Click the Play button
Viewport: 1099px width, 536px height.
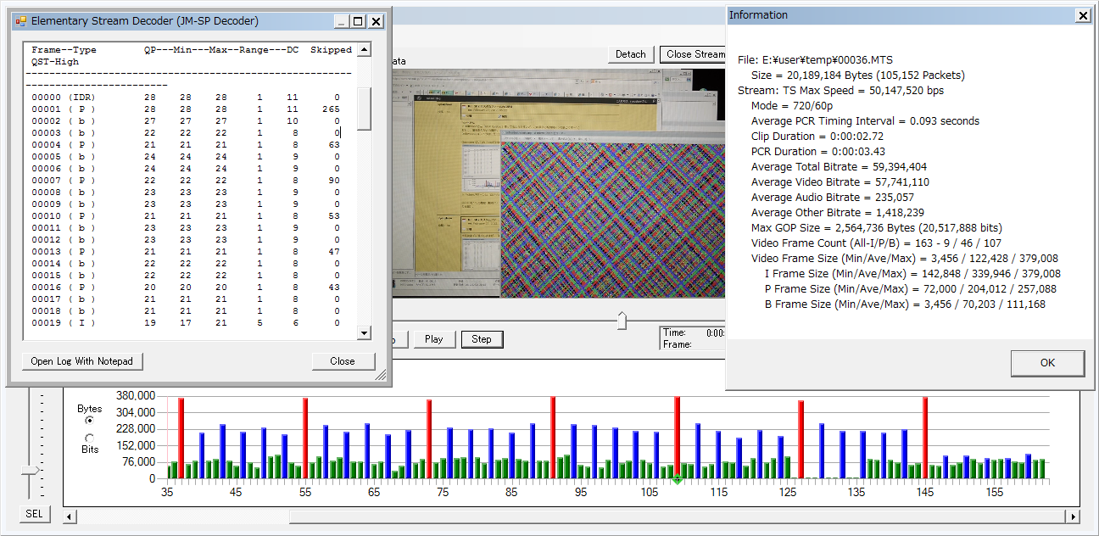434,339
